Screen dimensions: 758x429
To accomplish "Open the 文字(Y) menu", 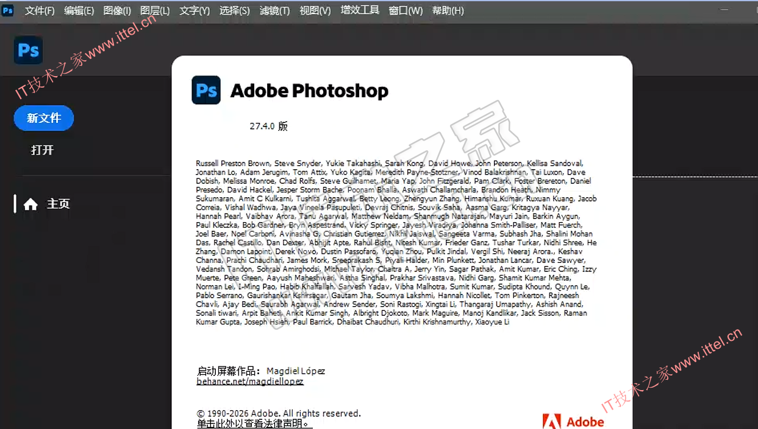I will [x=195, y=11].
